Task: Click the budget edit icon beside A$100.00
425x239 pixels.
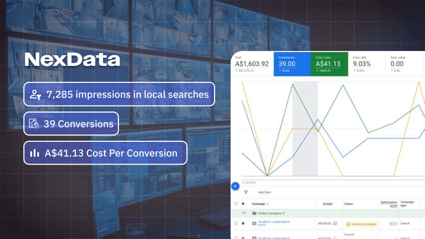Action: click(x=335, y=223)
